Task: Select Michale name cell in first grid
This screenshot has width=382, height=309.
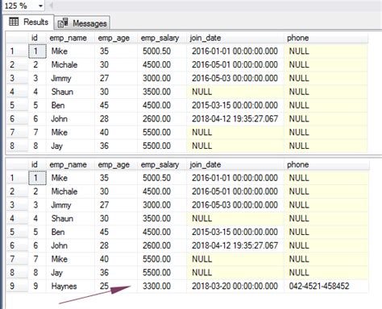Action: coord(70,64)
